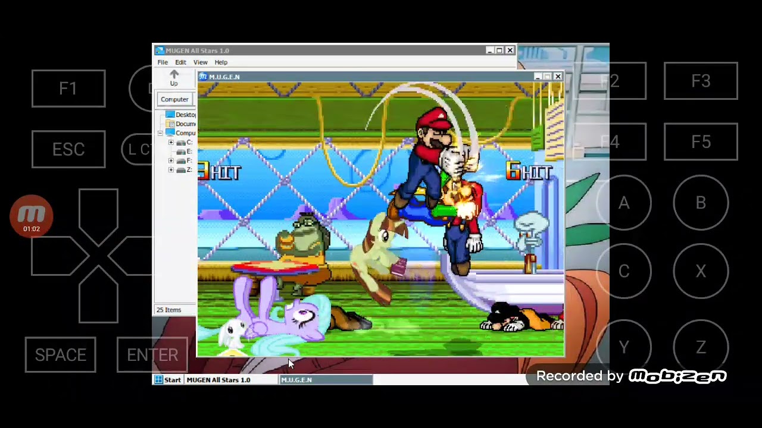762x428 pixels.
Task: Tap the round Y gamepad button
Action: pos(623,347)
